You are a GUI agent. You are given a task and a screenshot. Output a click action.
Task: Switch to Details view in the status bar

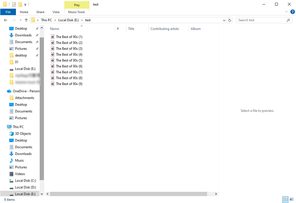click(x=285, y=199)
